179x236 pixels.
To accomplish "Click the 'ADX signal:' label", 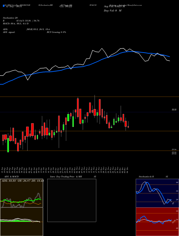I will tap(9, 32).
